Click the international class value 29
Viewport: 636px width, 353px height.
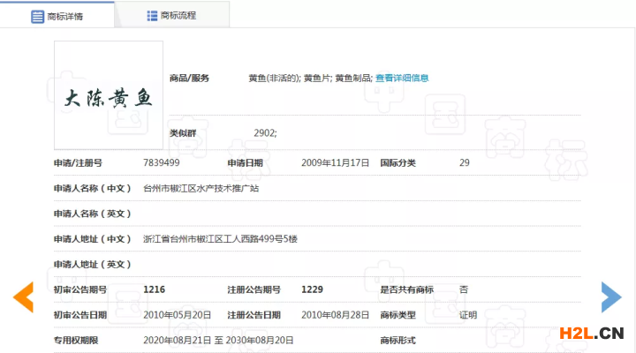point(465,163)
